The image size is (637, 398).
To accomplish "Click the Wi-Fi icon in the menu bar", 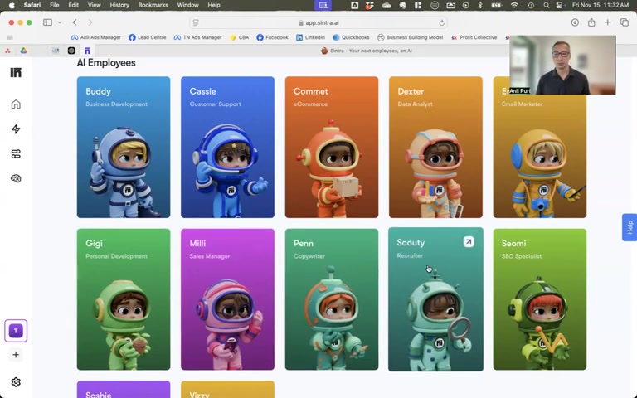I will click(514, 5).
